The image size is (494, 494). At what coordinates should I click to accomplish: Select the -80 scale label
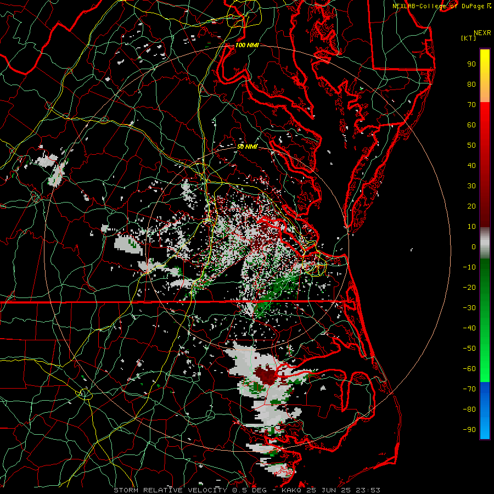pyautogui.click(x=469, y=409)
